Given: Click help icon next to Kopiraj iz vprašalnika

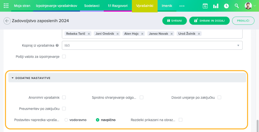Looking at the screenshot, I should 57,46.
